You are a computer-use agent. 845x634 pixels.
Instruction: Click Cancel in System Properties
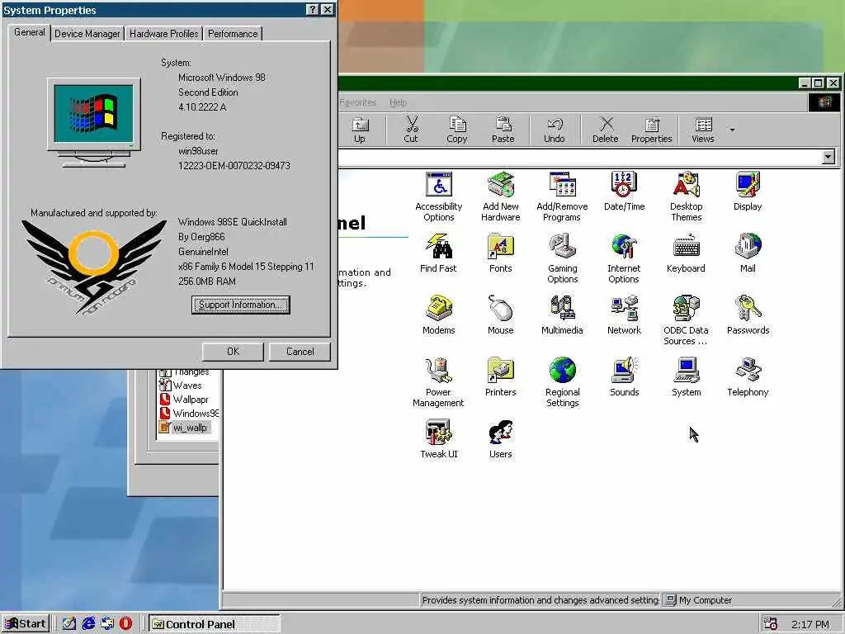coord(300,352)
